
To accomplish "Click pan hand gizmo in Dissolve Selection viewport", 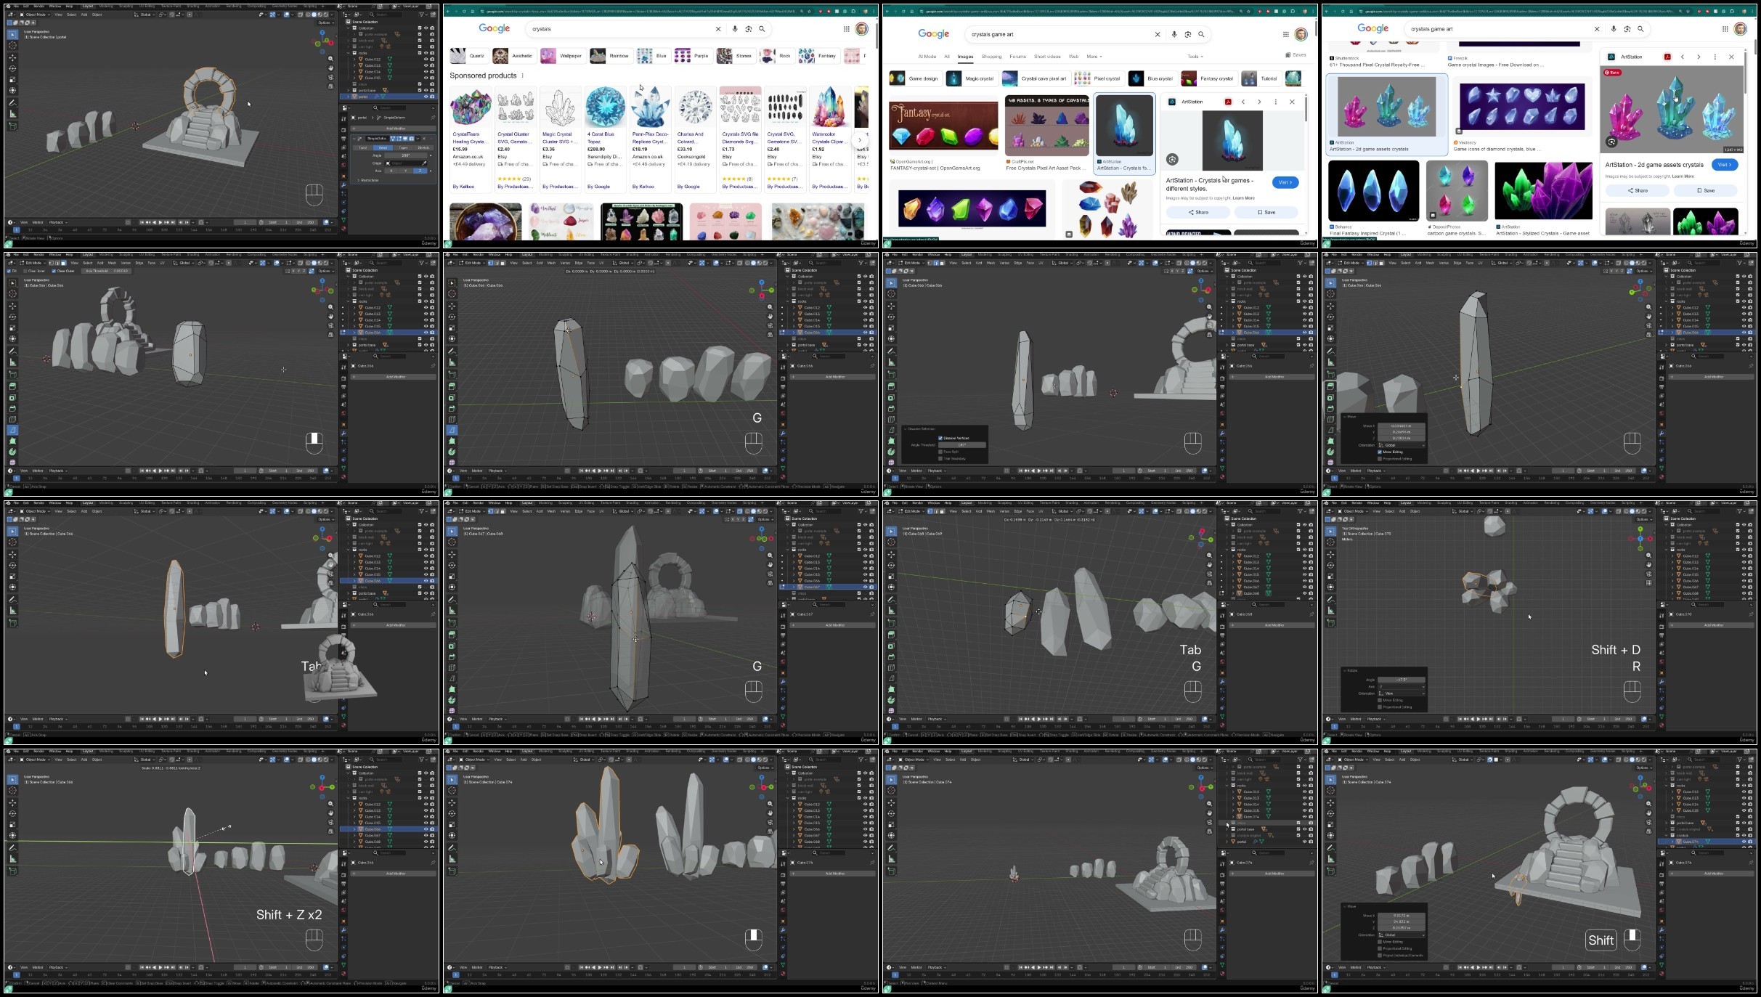I will pyautogui.click(x=1210, y=317).
